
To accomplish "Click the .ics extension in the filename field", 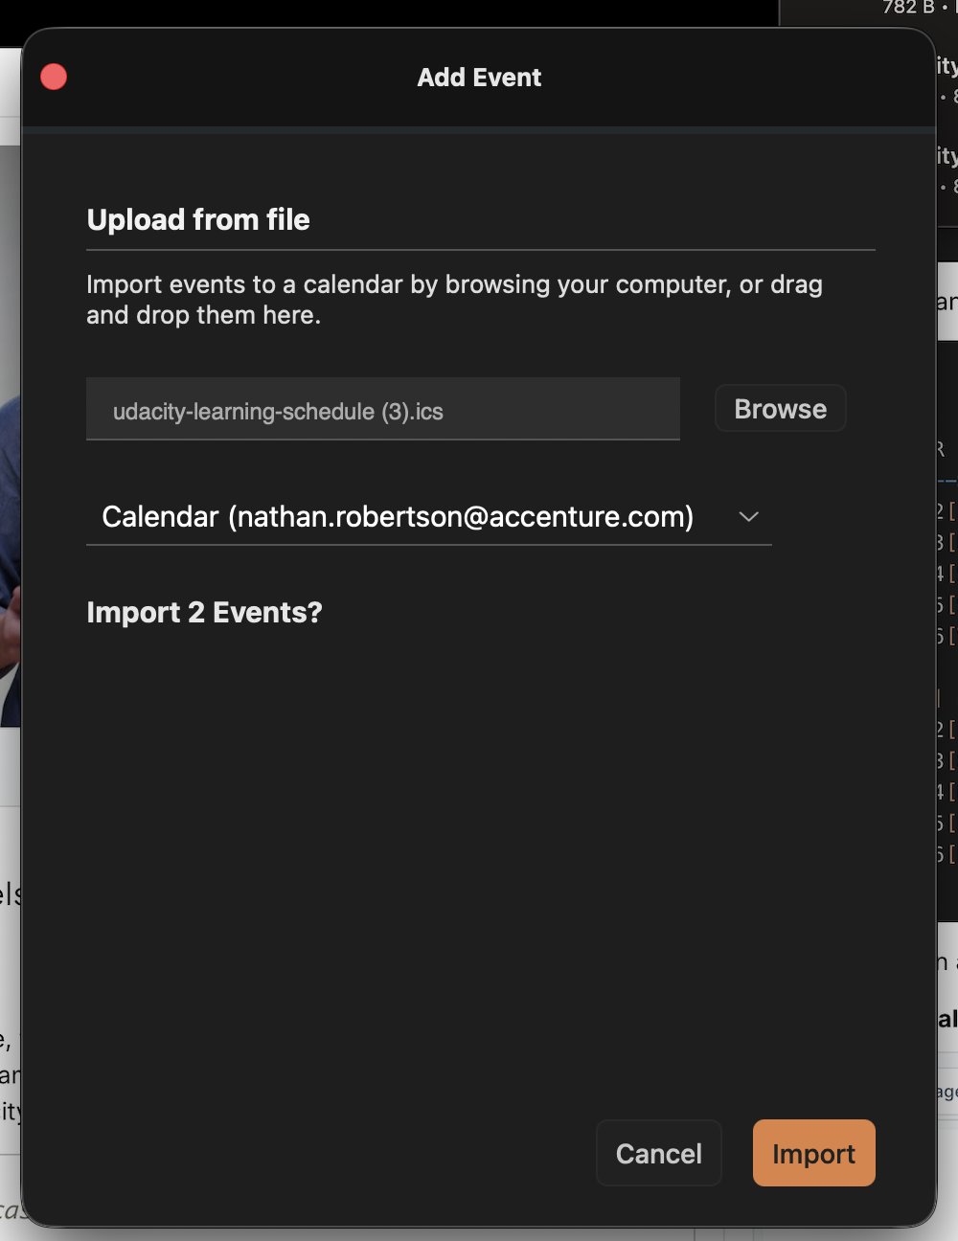I will (429, 412).
